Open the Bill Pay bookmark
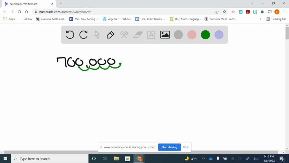Image resolution: width=289 pixels, height=163 pixels. click(x=28, y=19)
